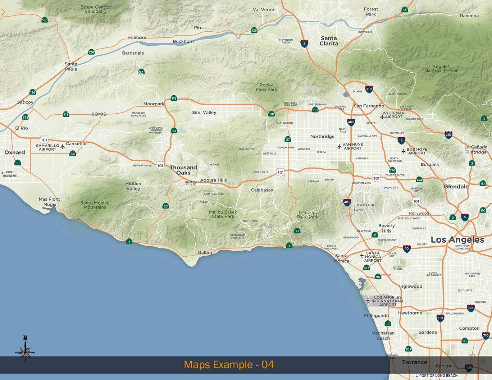Select the Camarillo Airport plane icon
The height and width of the screenshot is (380, 492).
(x=63, y=146)
